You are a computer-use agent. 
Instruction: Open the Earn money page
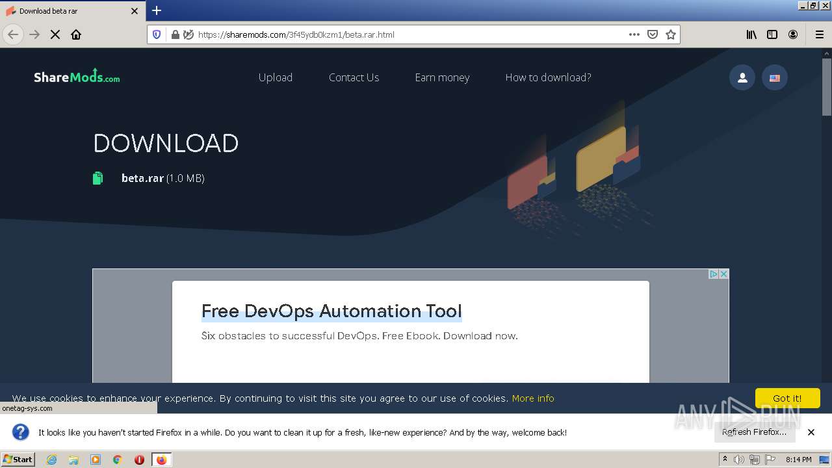[x=442, y=77]
